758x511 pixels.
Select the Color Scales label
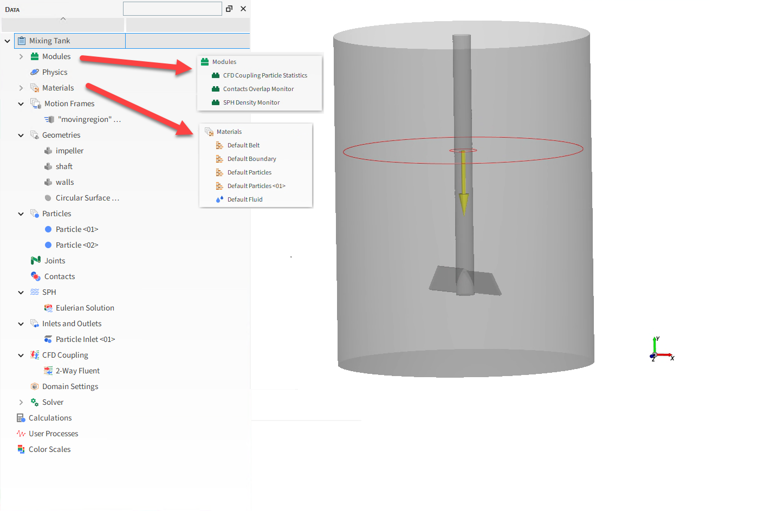point(50,449)
